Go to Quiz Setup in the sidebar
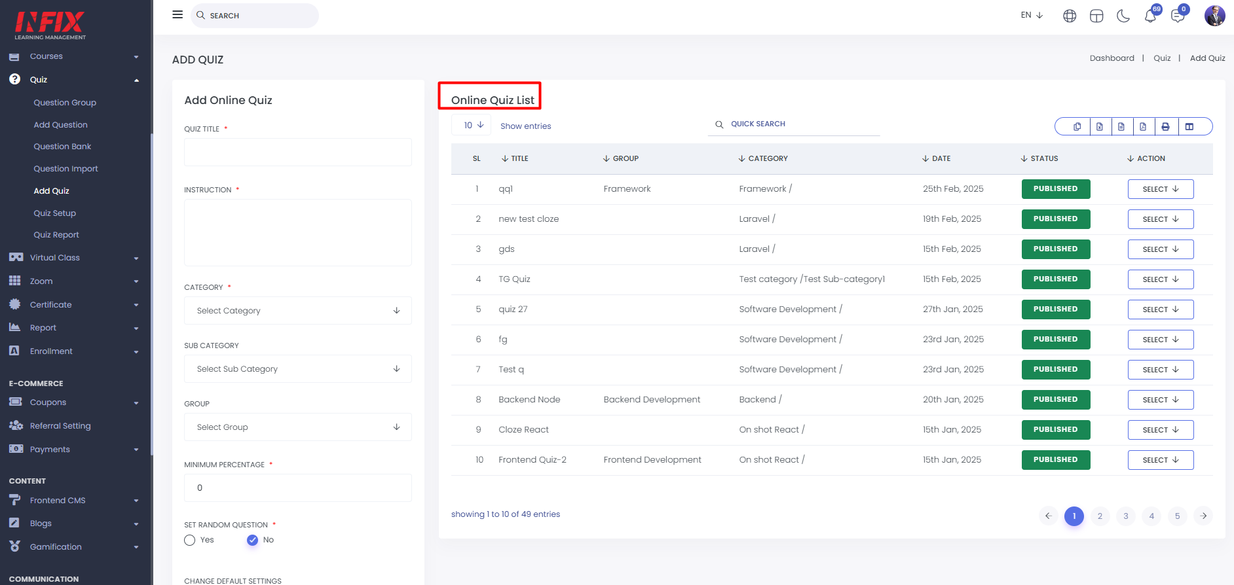1234x585 pixels. (55, 213)
